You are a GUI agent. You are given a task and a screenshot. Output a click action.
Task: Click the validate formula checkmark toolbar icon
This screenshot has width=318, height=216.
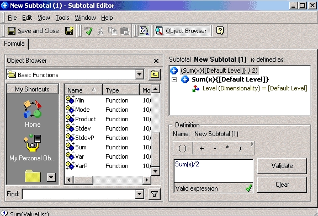88,31
